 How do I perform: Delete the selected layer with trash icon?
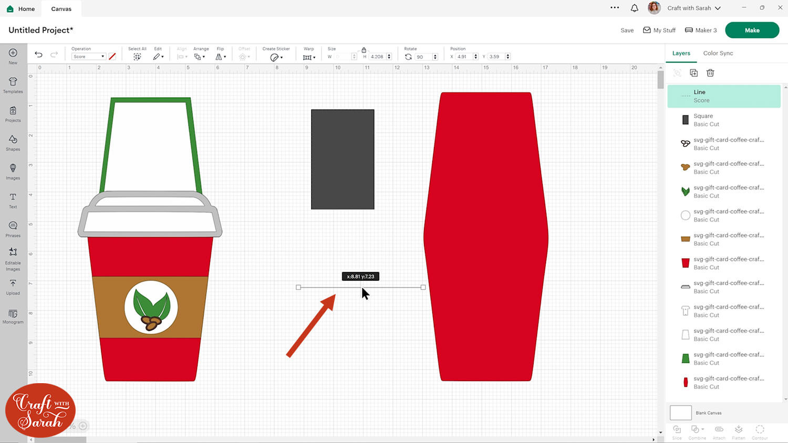(x=710, y=73)
